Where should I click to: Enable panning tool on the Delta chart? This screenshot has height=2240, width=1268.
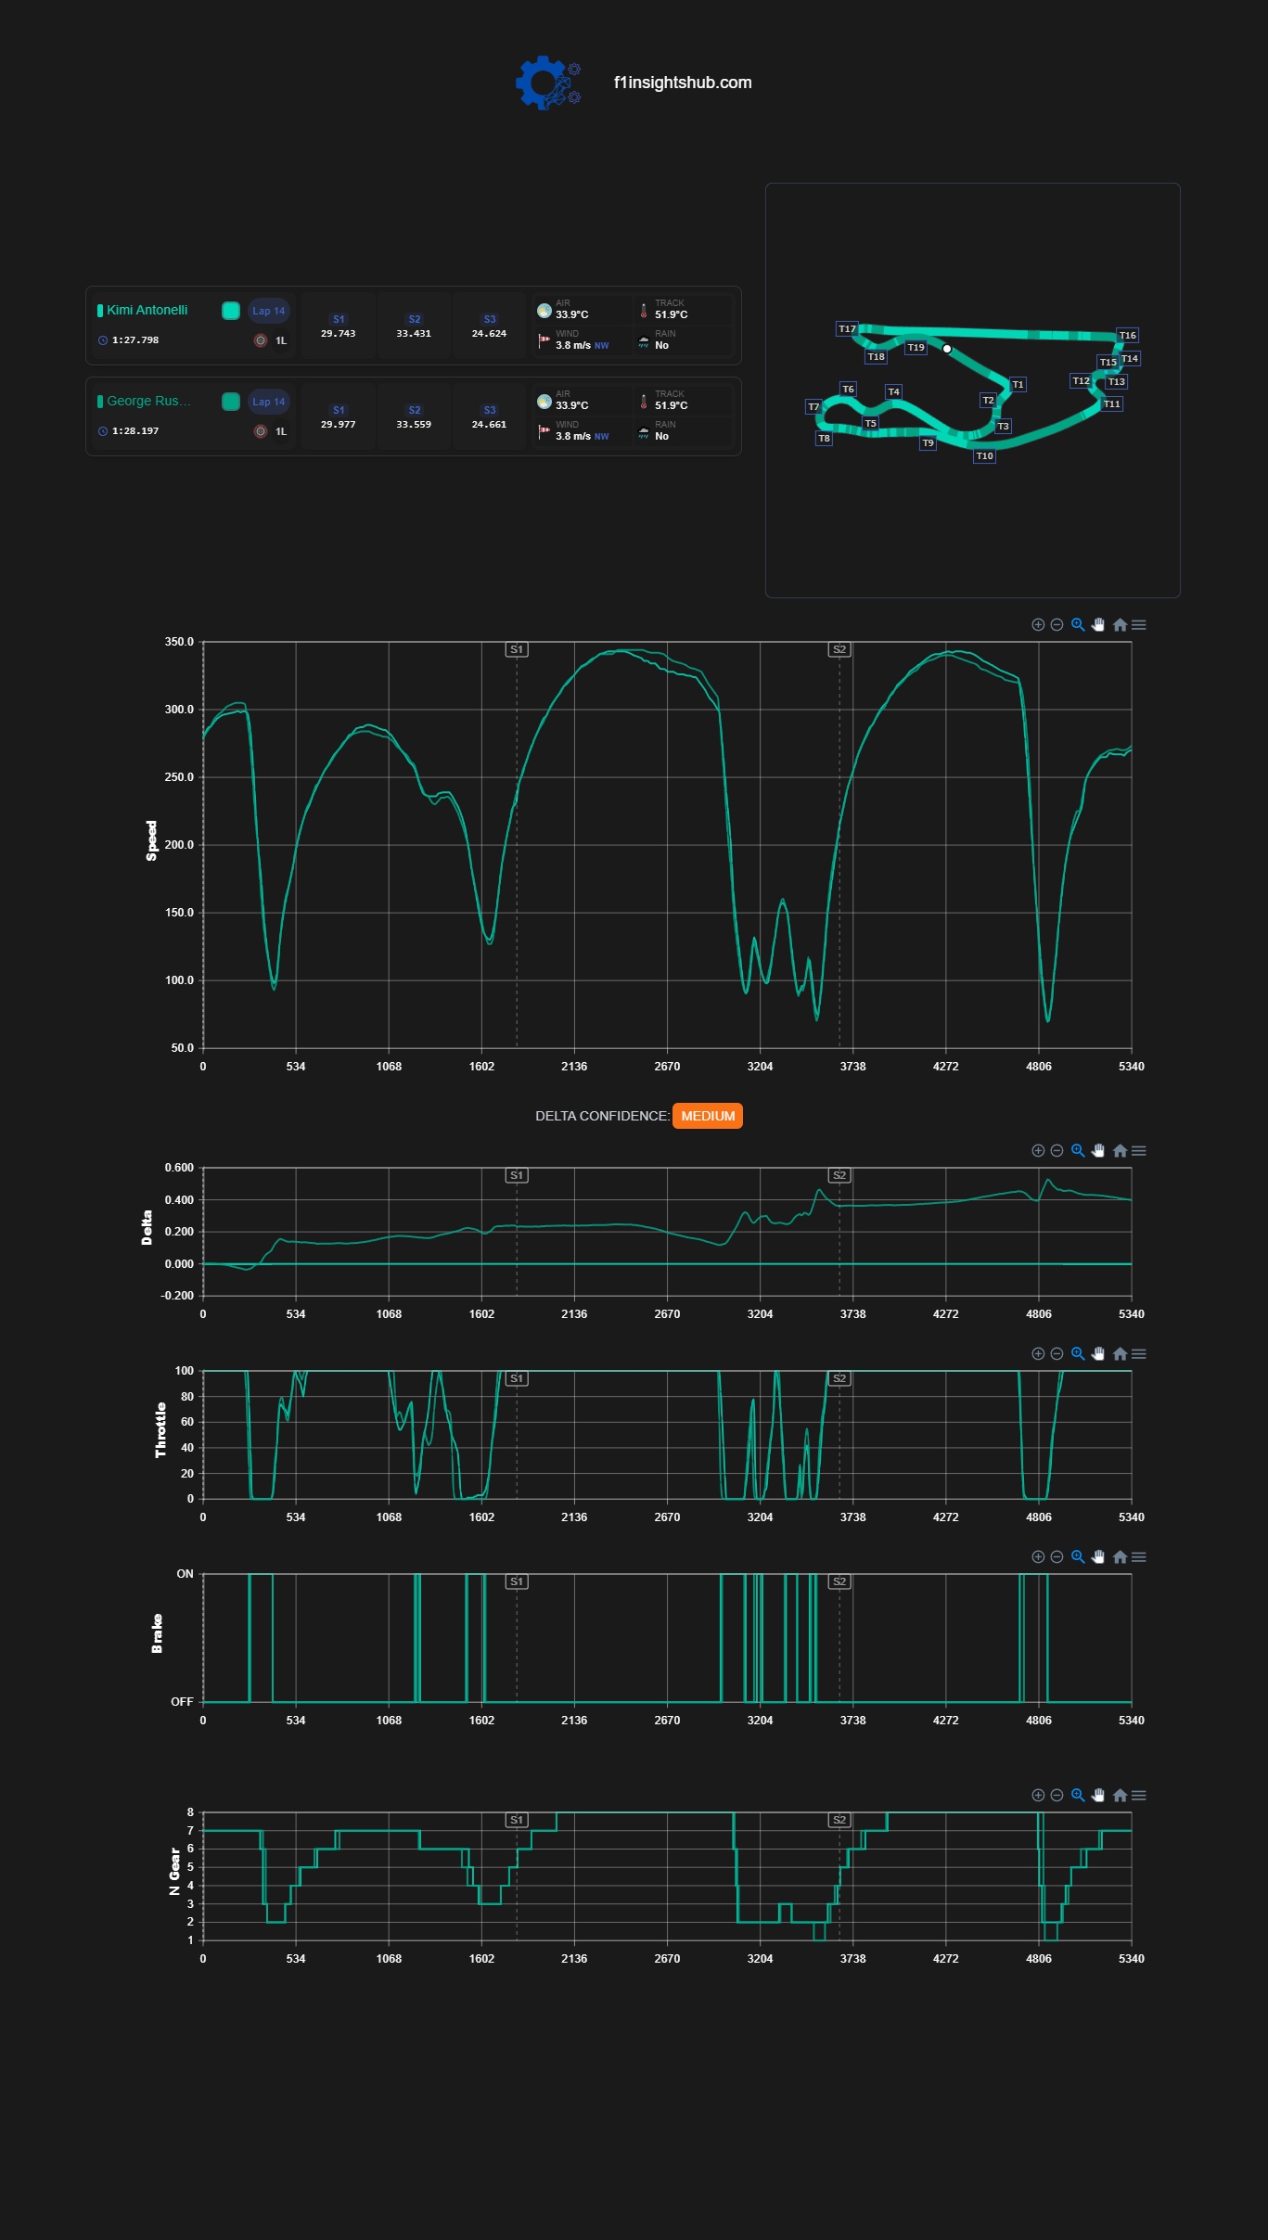point(1098,1151)
